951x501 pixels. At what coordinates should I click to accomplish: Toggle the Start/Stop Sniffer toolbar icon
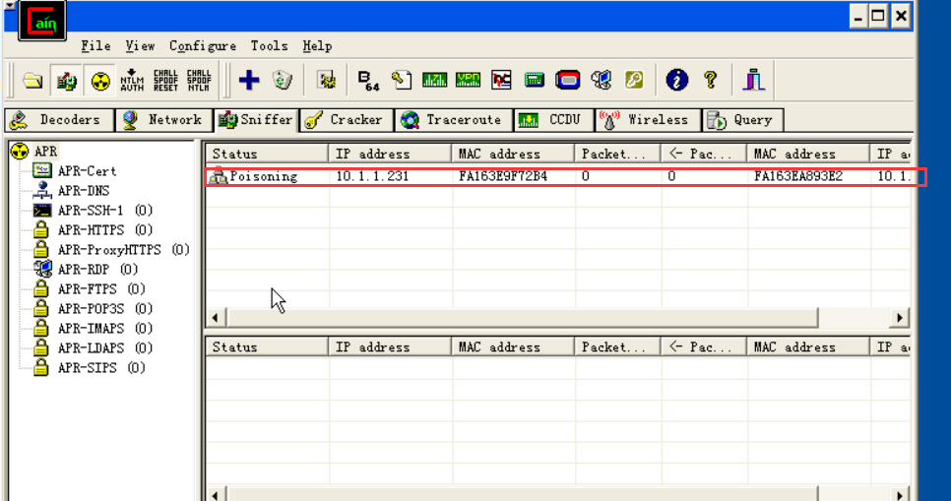tap(66, 80)
